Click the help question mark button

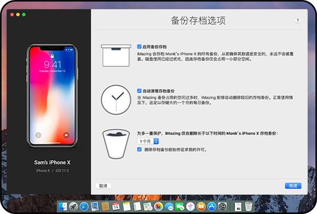pyautogui.click(x=297, y=21)
